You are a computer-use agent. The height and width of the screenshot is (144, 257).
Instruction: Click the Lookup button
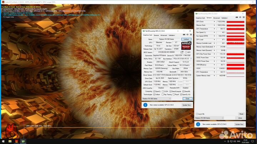(x=186, y=39)
